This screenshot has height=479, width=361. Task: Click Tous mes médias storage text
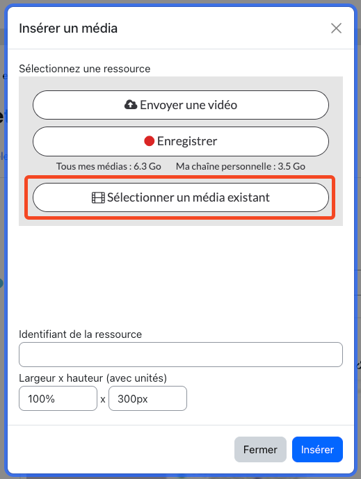(109, 166)
